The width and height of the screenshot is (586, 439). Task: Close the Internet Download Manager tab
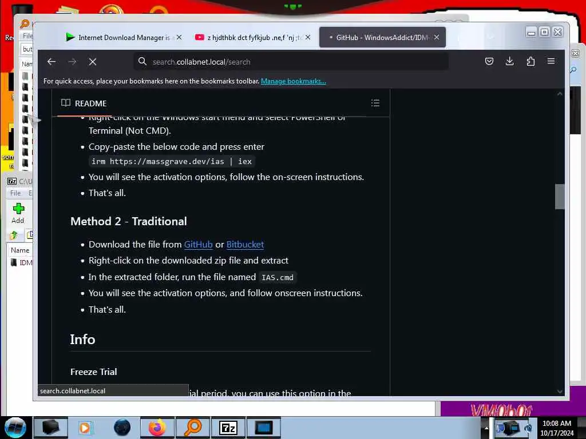click(x=179, y=37)
